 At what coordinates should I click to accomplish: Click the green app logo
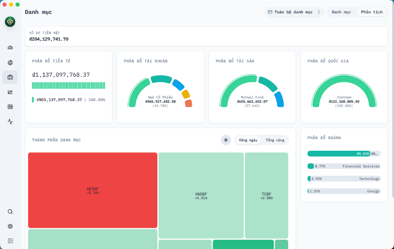pyautogui.click(x=10, y=22)
